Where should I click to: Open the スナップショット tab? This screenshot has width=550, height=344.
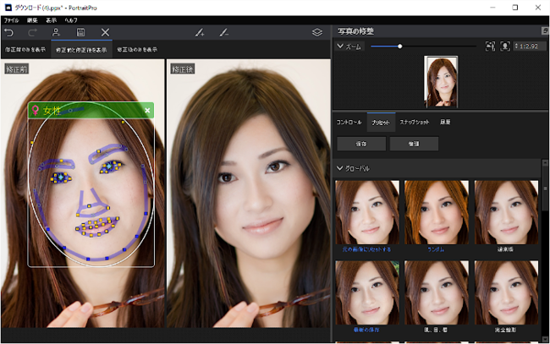[x=415, y=122]
